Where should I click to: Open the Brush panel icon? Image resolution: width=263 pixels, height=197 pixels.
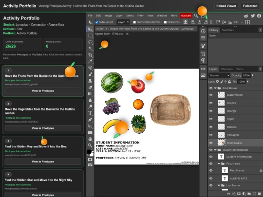[203, 46]
